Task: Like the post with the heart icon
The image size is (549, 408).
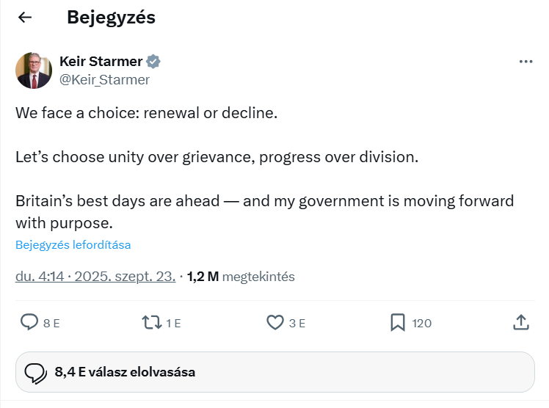Action: pos(275,322)
